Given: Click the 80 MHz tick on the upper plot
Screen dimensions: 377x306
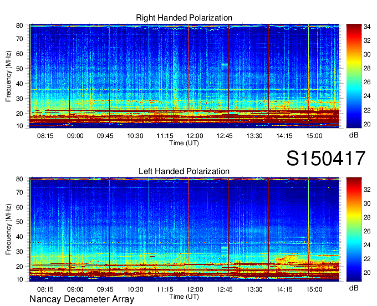Looking at the screenshot, I should [x=20, y=25].
